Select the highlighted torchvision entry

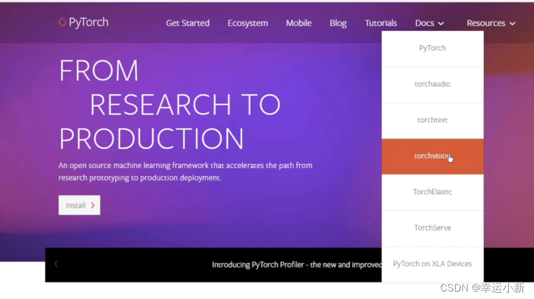[432, 157]
